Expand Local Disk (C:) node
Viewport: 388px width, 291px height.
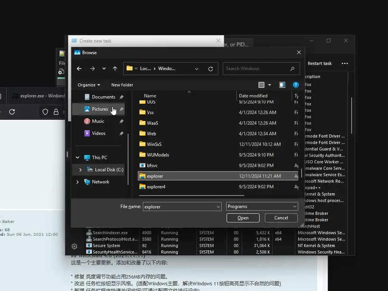click(x=80, y=170)
